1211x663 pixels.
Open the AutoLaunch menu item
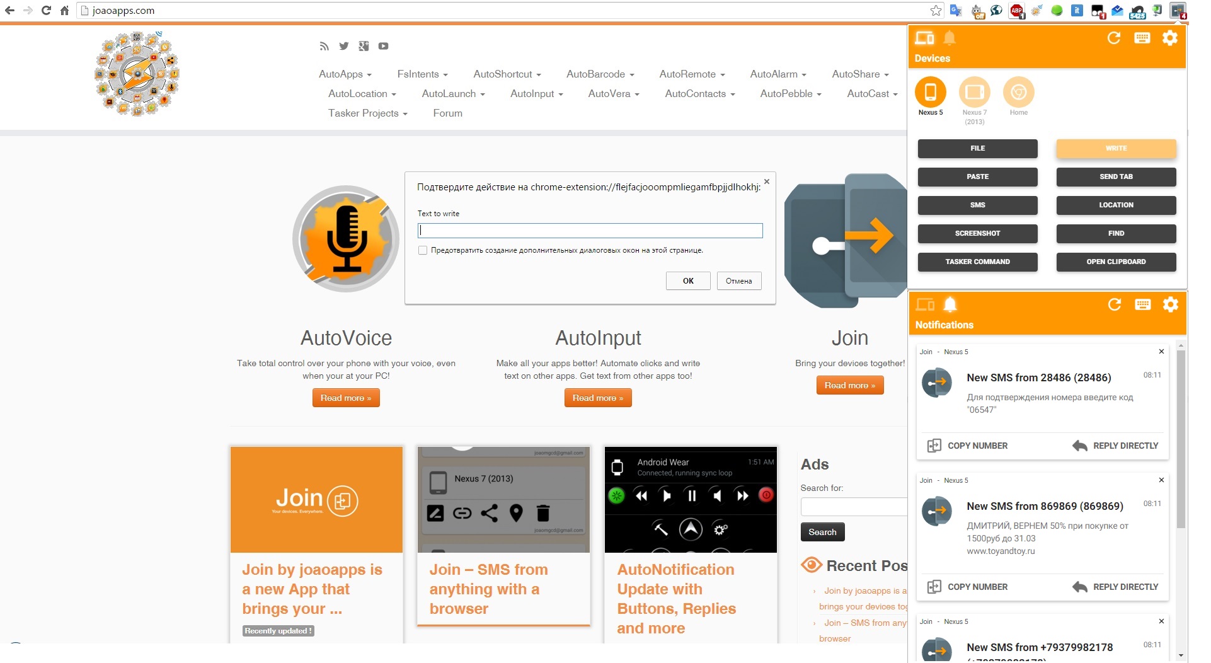[x=454, y=93]
